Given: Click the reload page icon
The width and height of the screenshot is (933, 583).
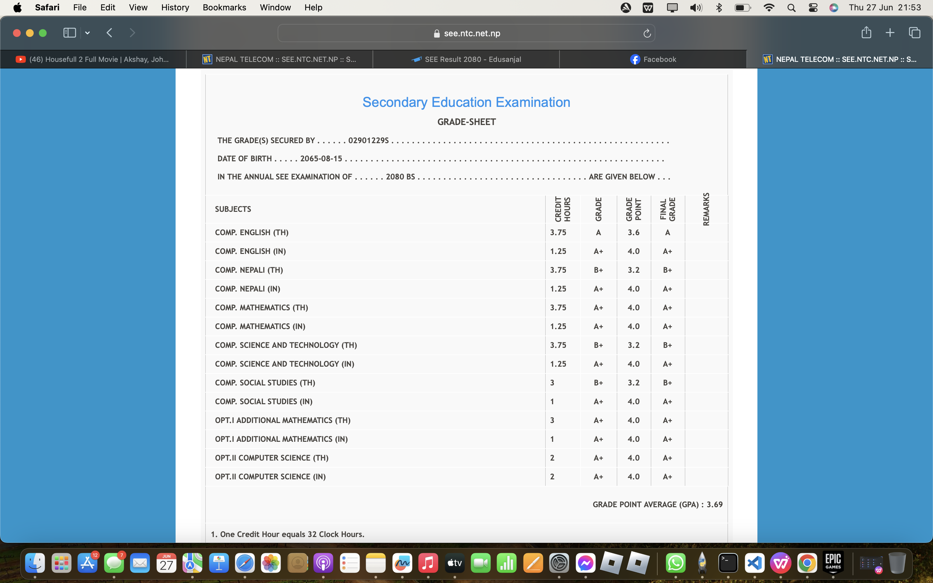Looking at the screenshot, I should [x=647, y=34].
